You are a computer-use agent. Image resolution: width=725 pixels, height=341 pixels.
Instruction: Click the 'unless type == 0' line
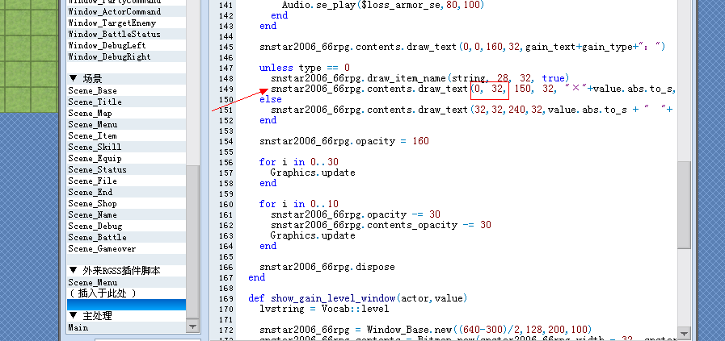305,68
